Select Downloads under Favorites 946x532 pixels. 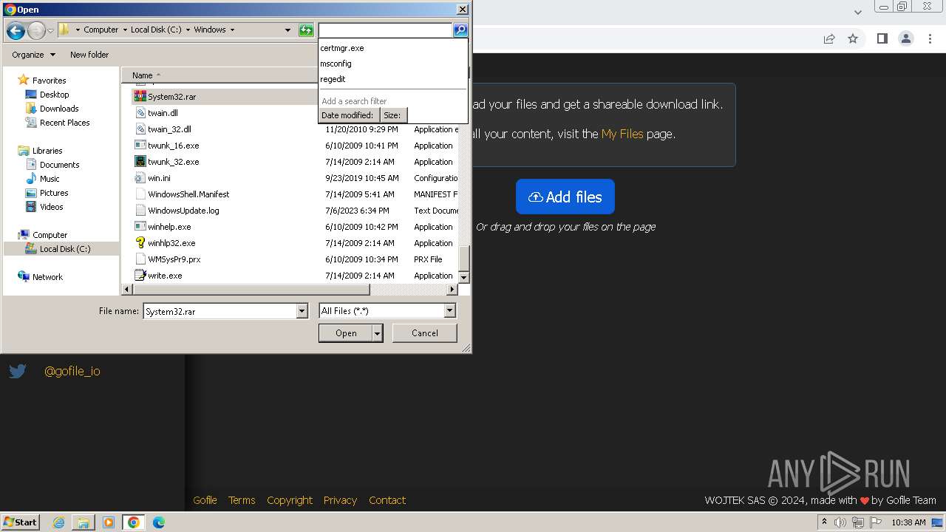(52, 109)
